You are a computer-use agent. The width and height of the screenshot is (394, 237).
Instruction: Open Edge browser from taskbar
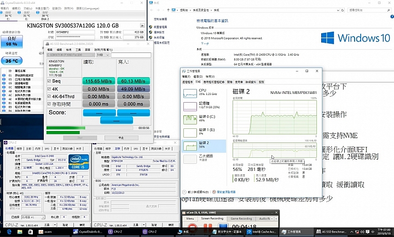click(9, 232)
